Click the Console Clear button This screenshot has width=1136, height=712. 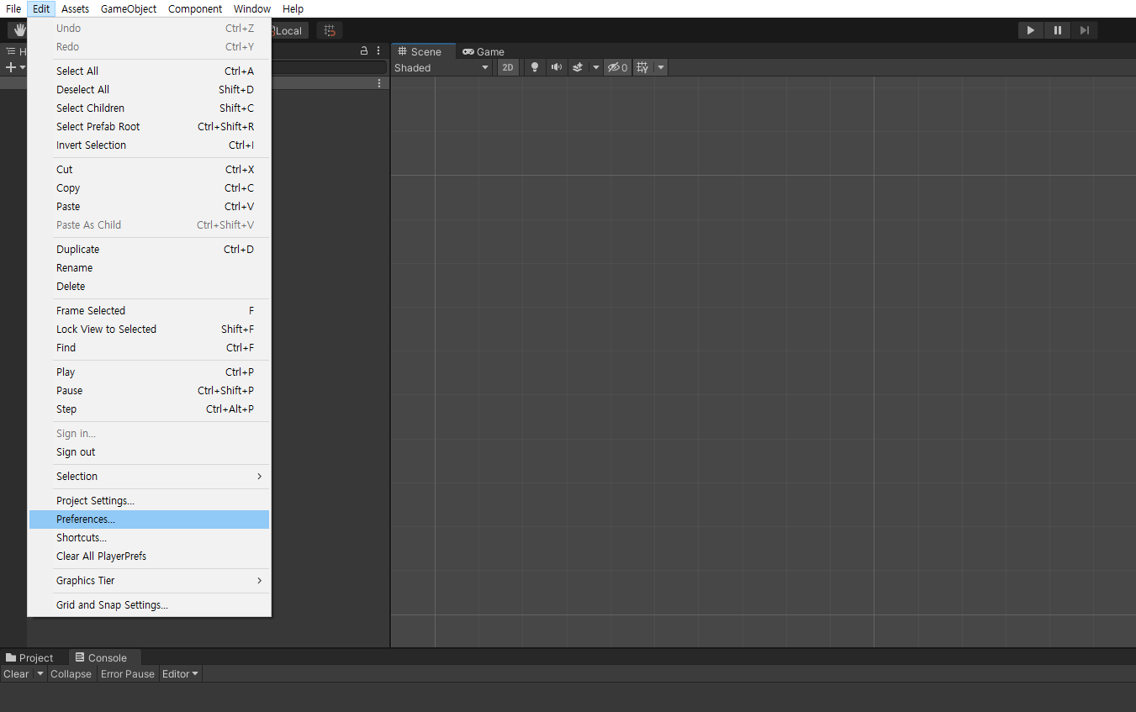coord(16,673)
